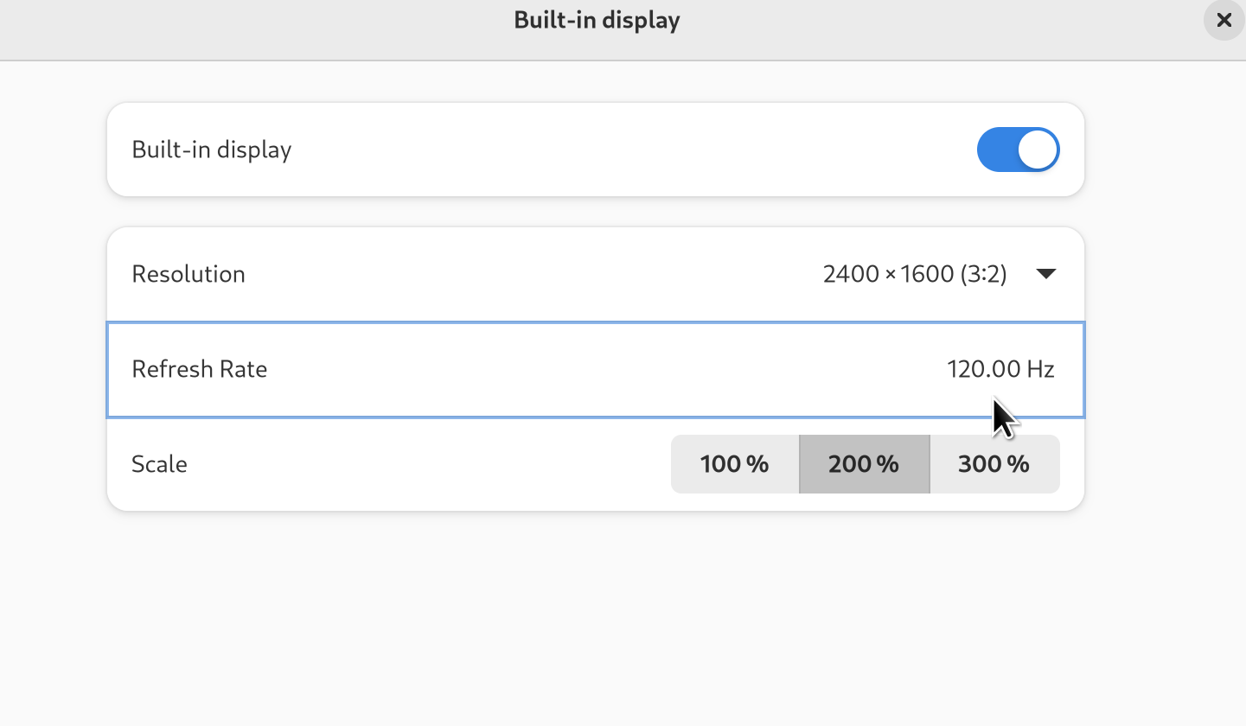Click the Built-in display row label
Image resolution: width=1246 pixels, height=726 pixels.
tap(211, 150)
